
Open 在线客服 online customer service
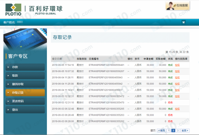[178, 6]
